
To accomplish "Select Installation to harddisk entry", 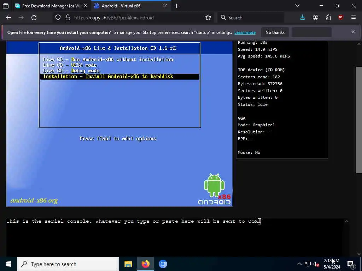I will tap(119, 77).
